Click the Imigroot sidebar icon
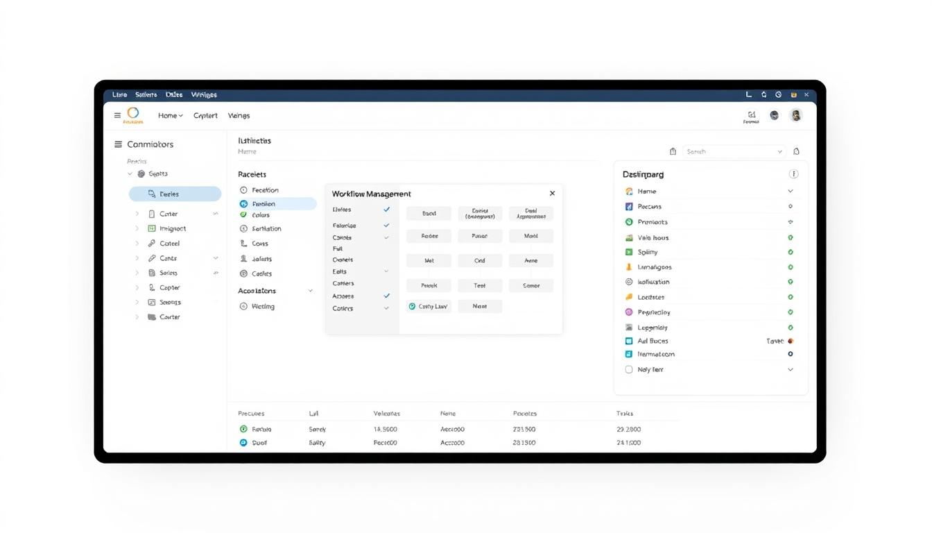Viewport: 932px width, 533px height. tap(152, 228)
